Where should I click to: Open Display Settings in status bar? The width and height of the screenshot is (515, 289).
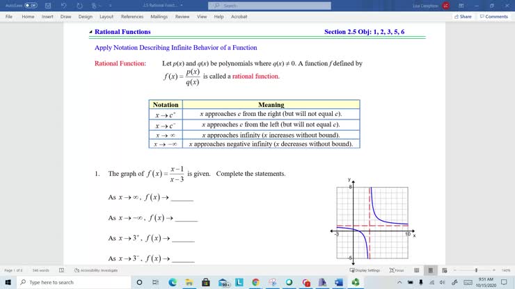point(367,270)
